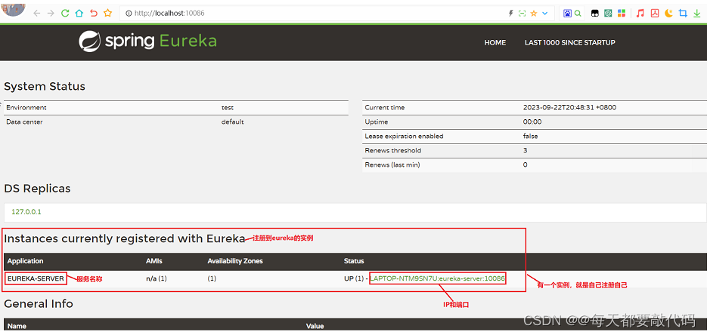The image size is (707, 335).
Task: Click the Application column header
Action: click(x=25, y=261)
